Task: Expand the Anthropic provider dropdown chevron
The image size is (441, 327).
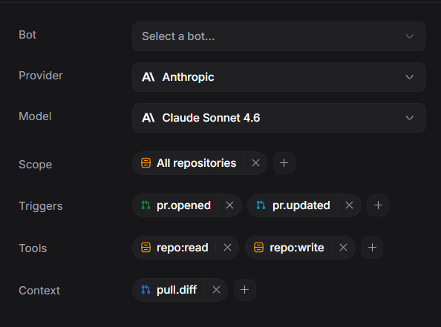Action: click(x=410, y=77)
